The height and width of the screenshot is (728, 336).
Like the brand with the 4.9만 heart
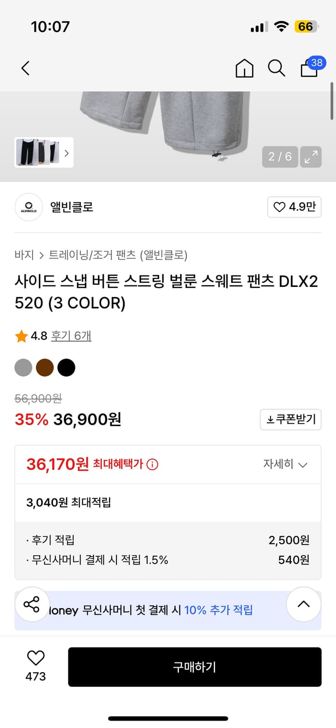click(x=294, y=207)
